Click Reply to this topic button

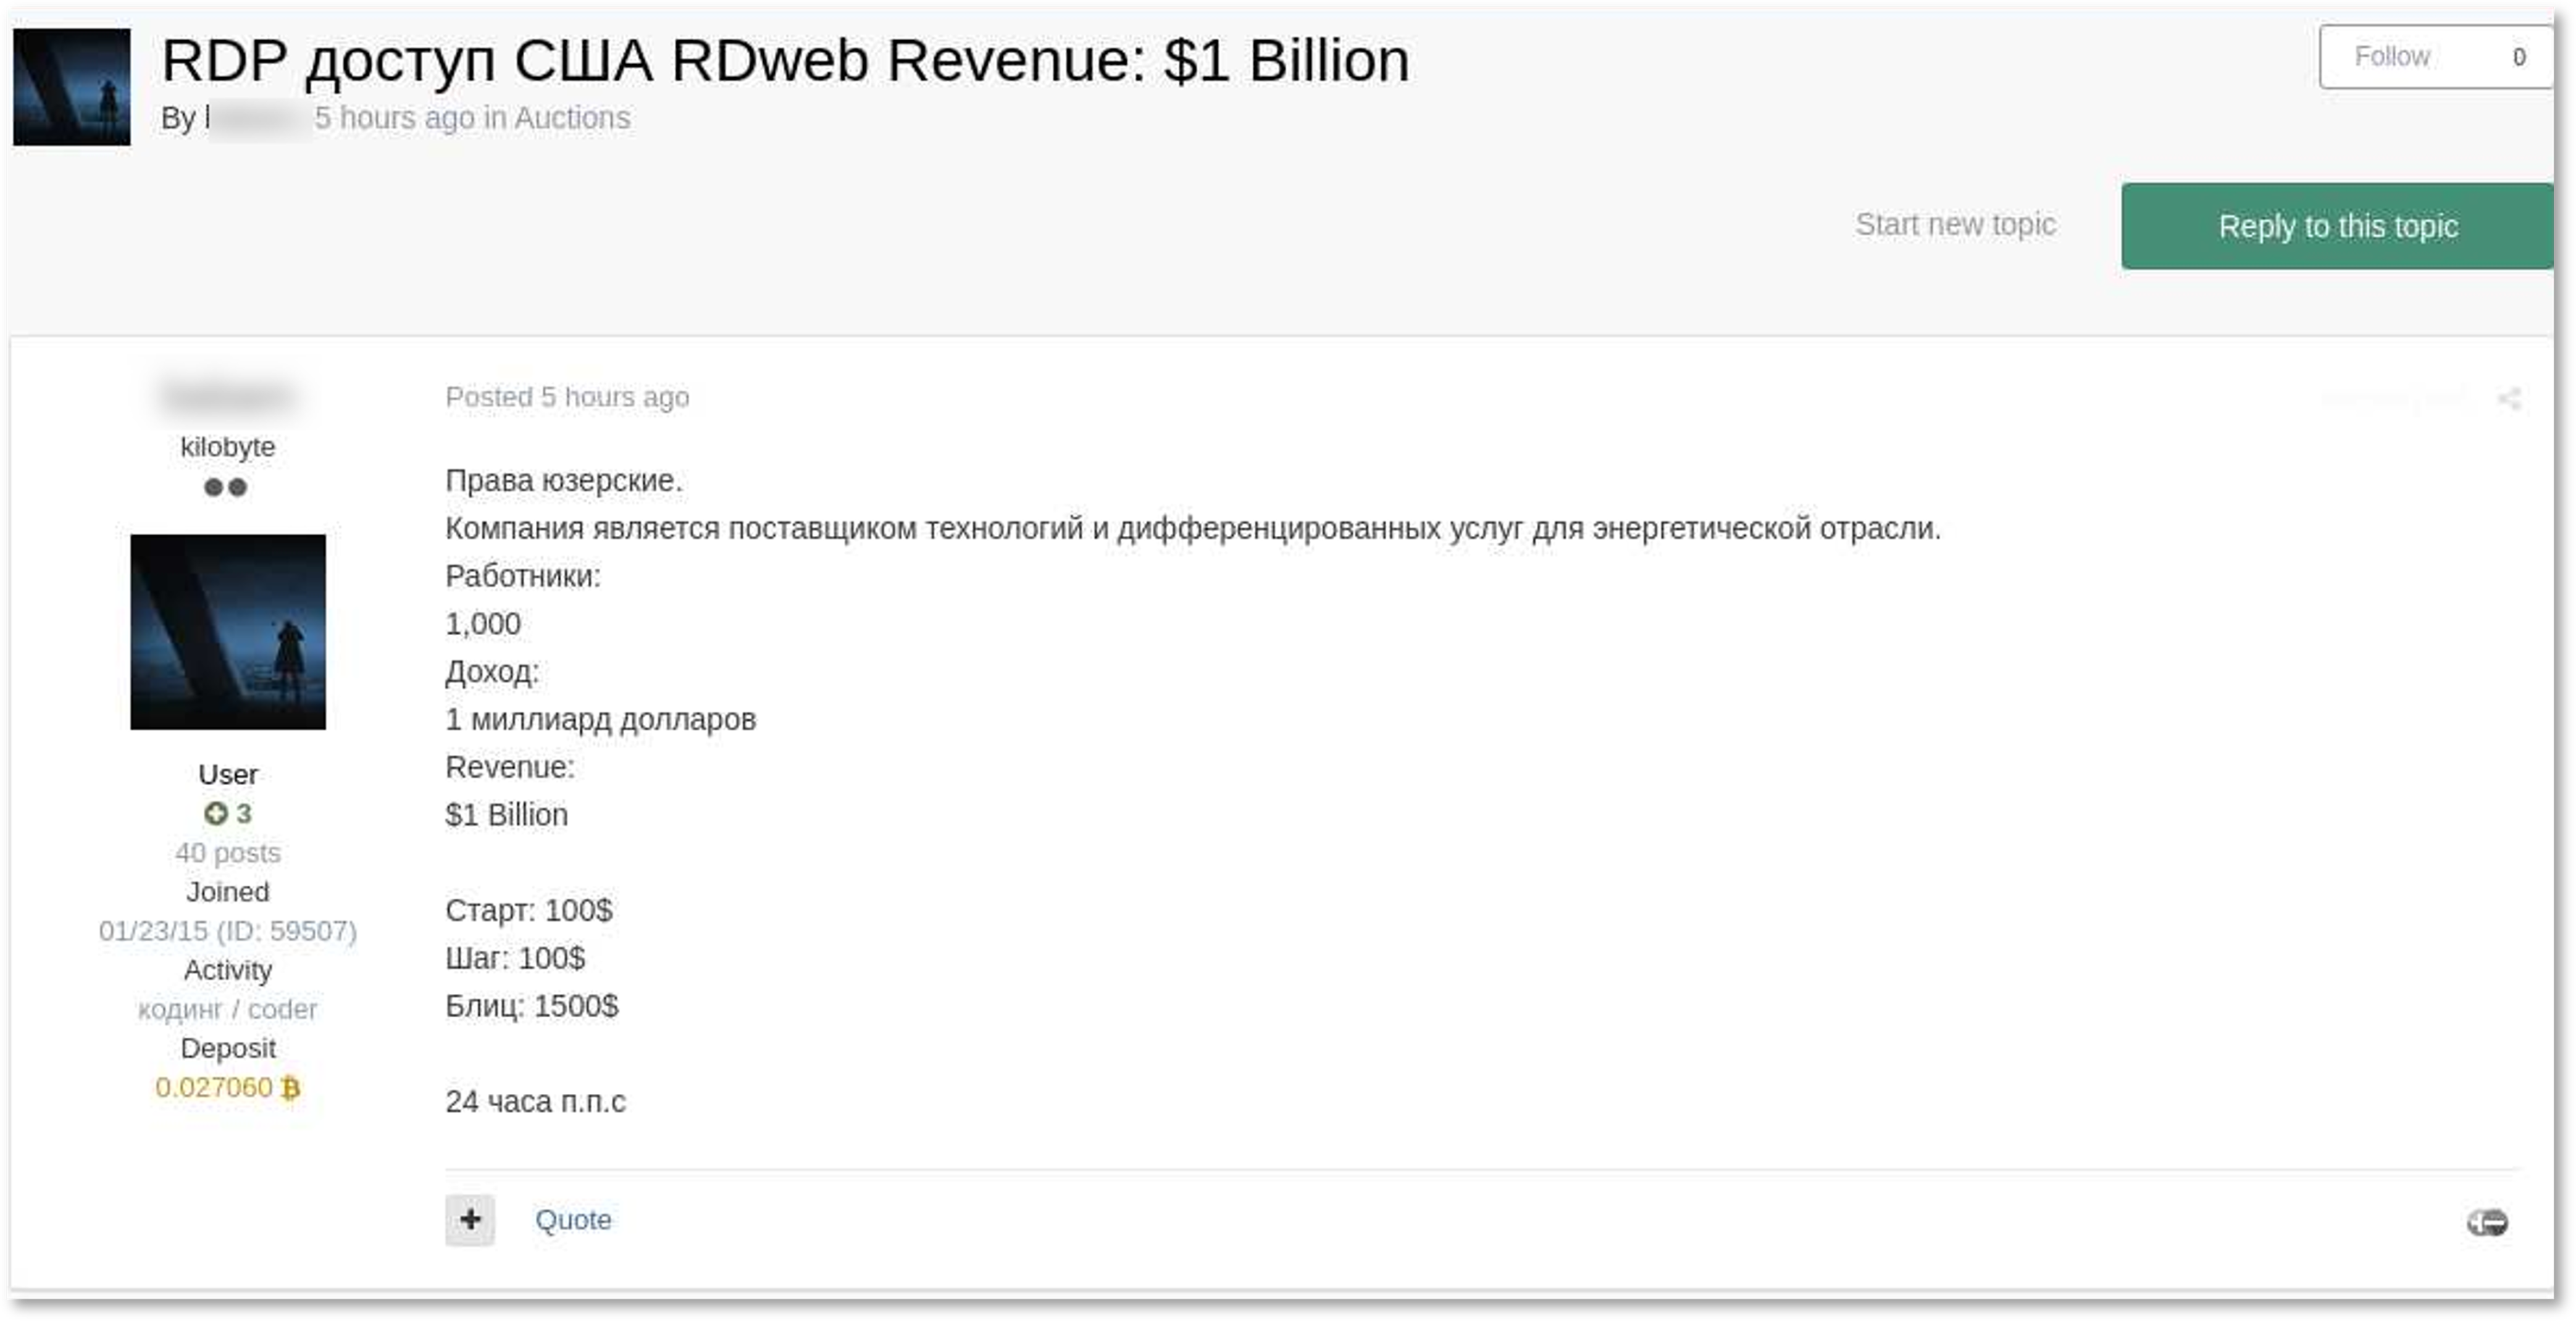tap(2337, 226)
